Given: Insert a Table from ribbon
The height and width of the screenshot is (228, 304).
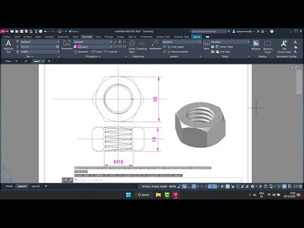Looking at the screenshot, I should [206, 45].
